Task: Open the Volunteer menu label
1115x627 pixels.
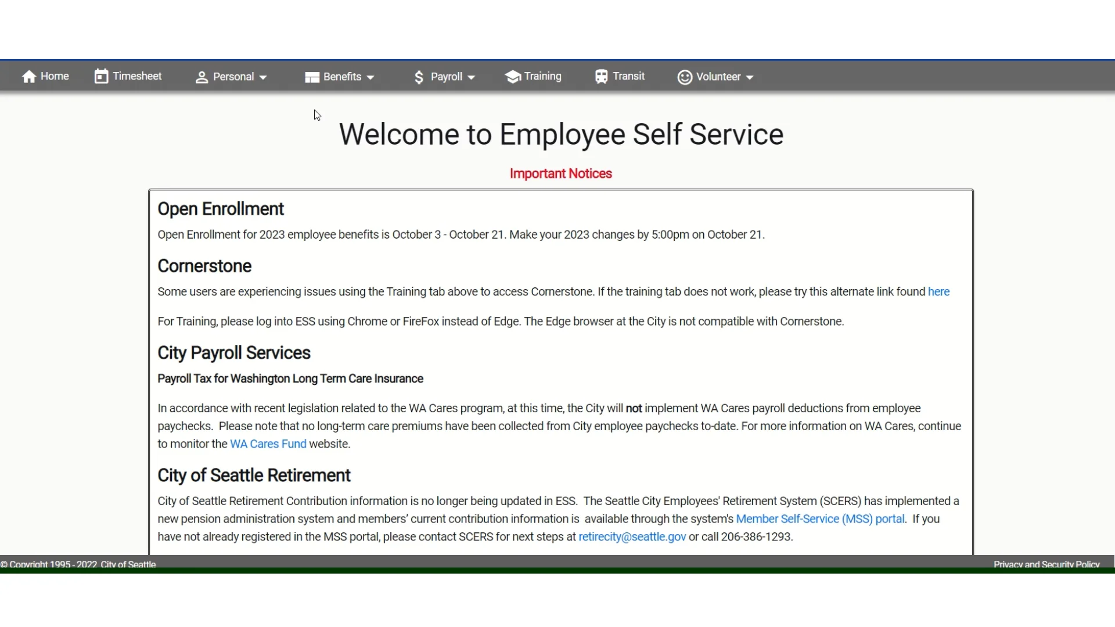Action: (718, 77)
